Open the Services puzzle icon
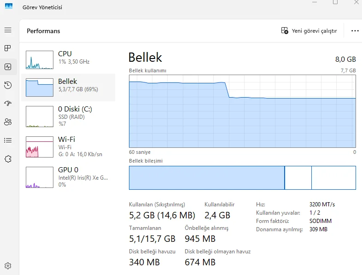The height and width of the screenshot is (275, 362). [x=8, y=158]
